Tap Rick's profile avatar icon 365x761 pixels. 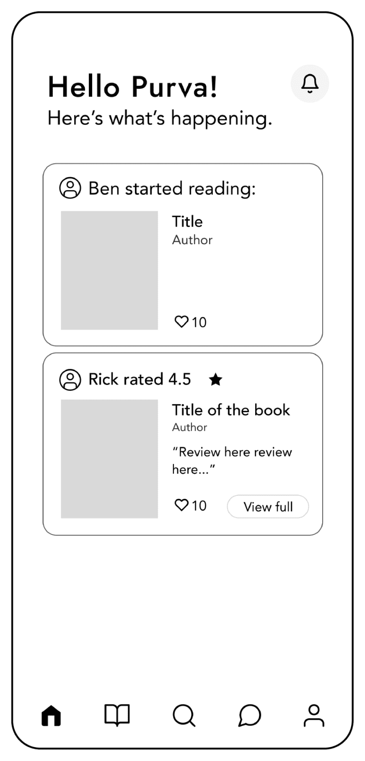(70, 380)
